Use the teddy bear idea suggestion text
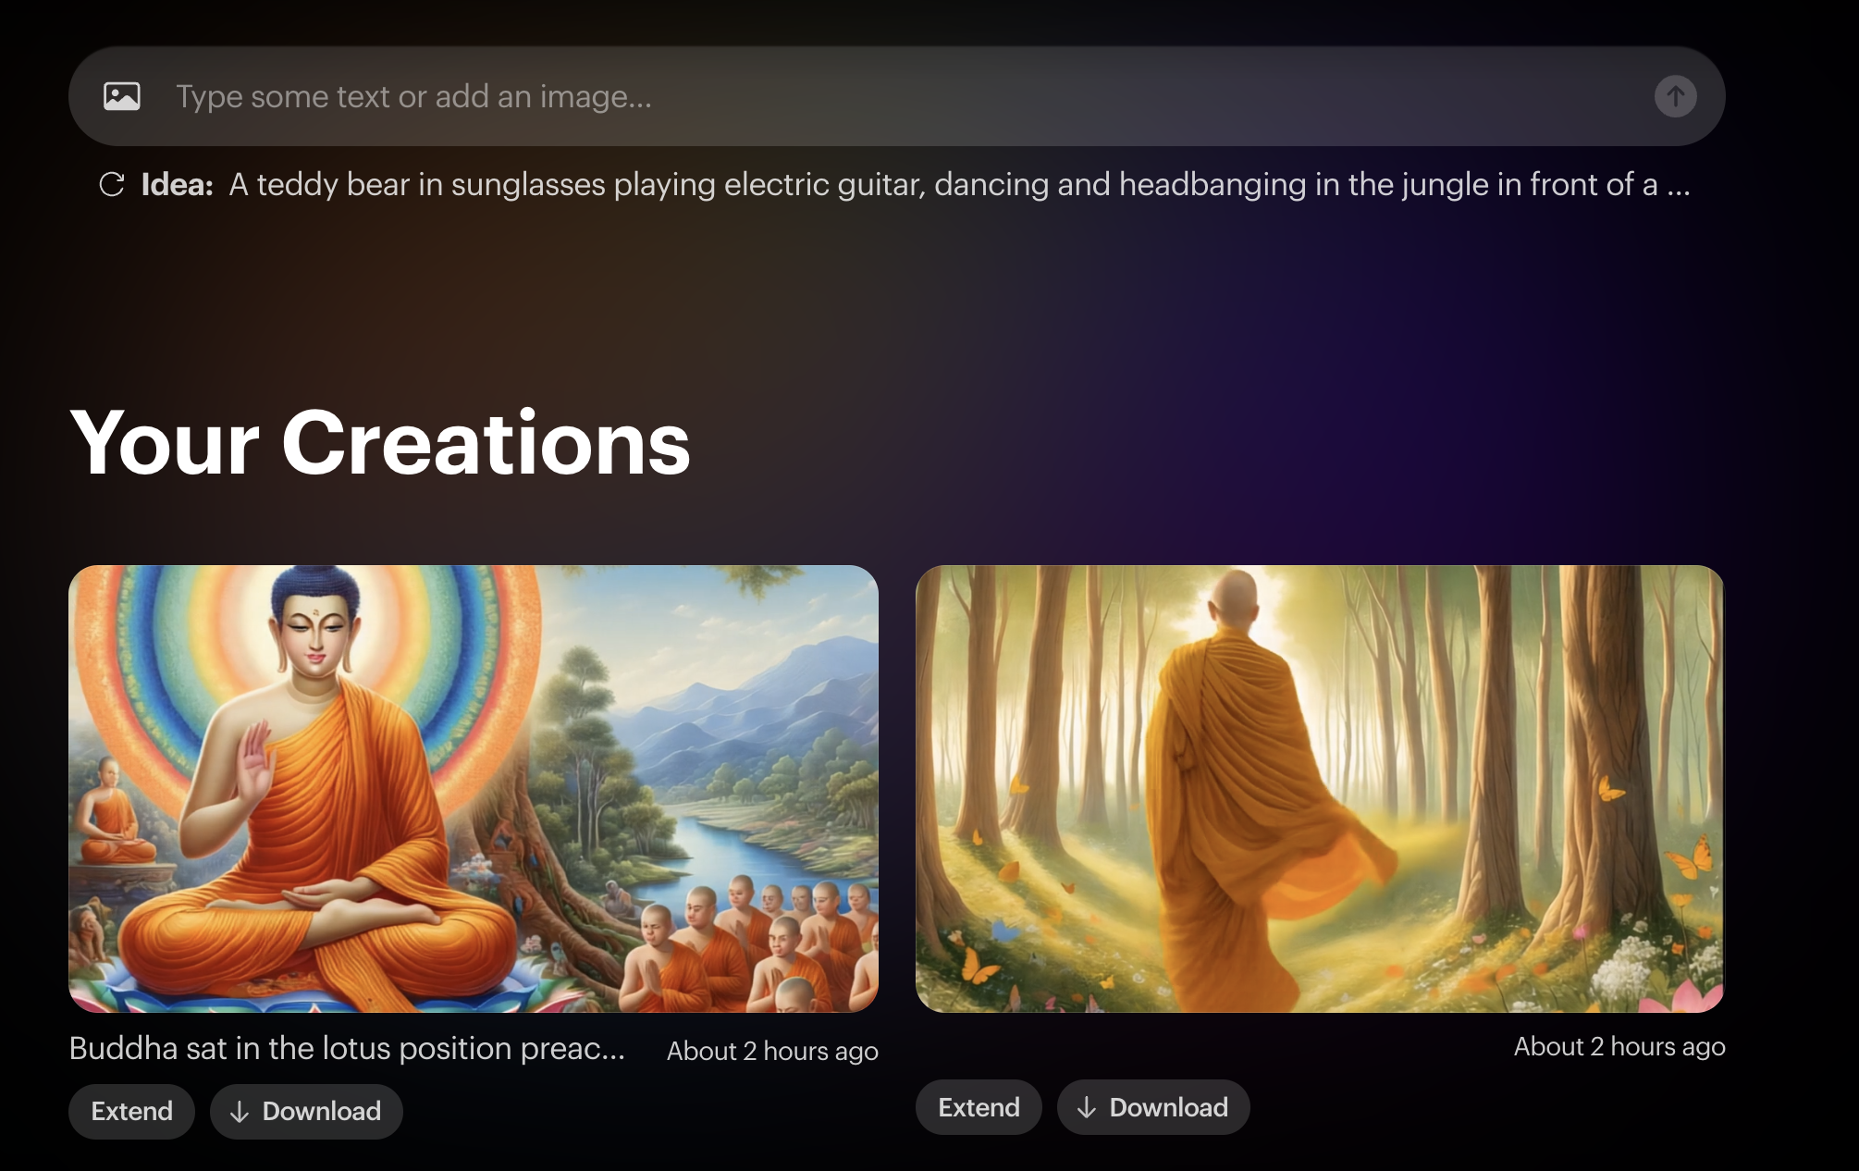Viewport: 1859px width, 1171px height. click(x=959, y=185)
